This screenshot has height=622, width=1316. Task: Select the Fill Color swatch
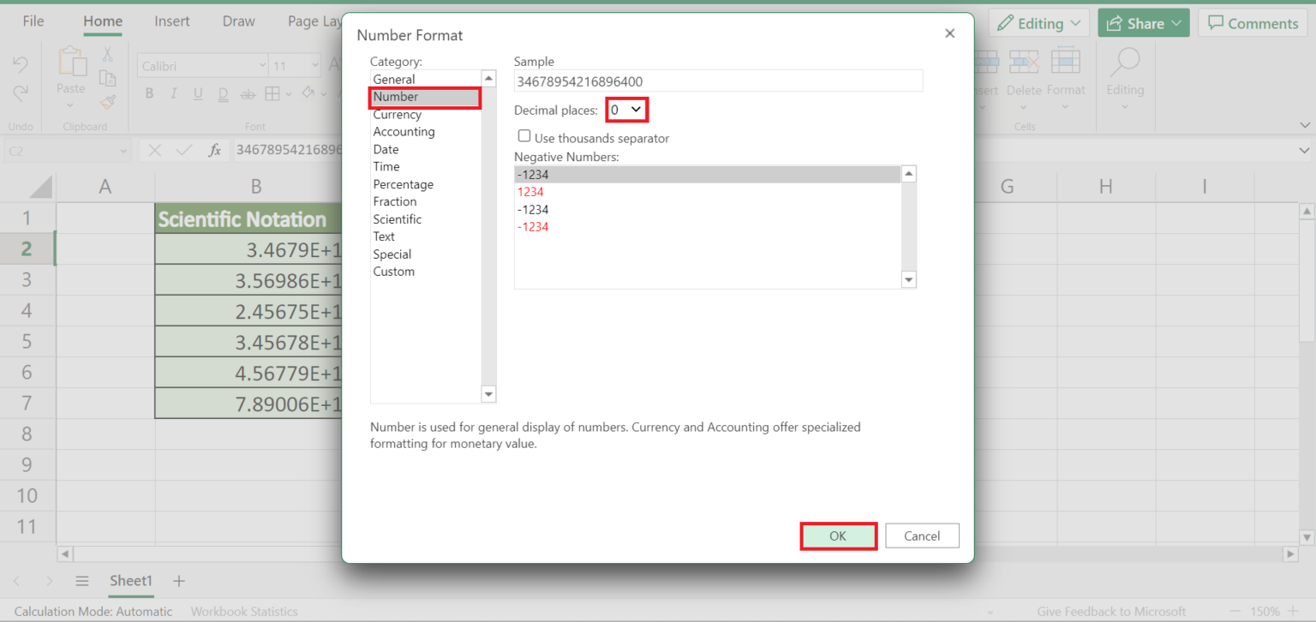pyautogui.click(x=306, y=93)
